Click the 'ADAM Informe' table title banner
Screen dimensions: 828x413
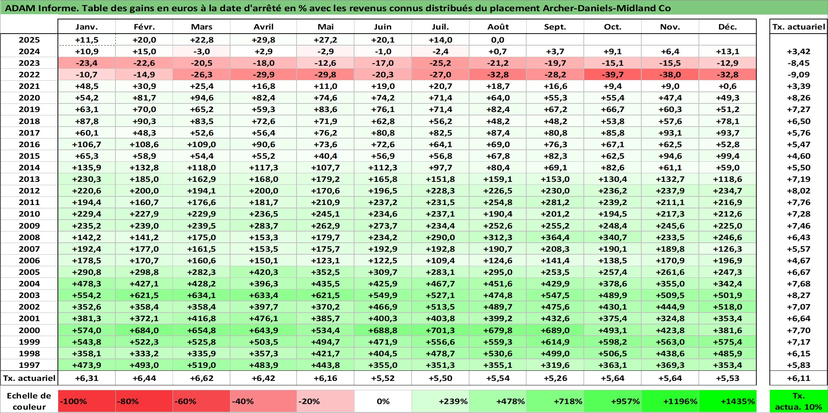coord(414,8)
